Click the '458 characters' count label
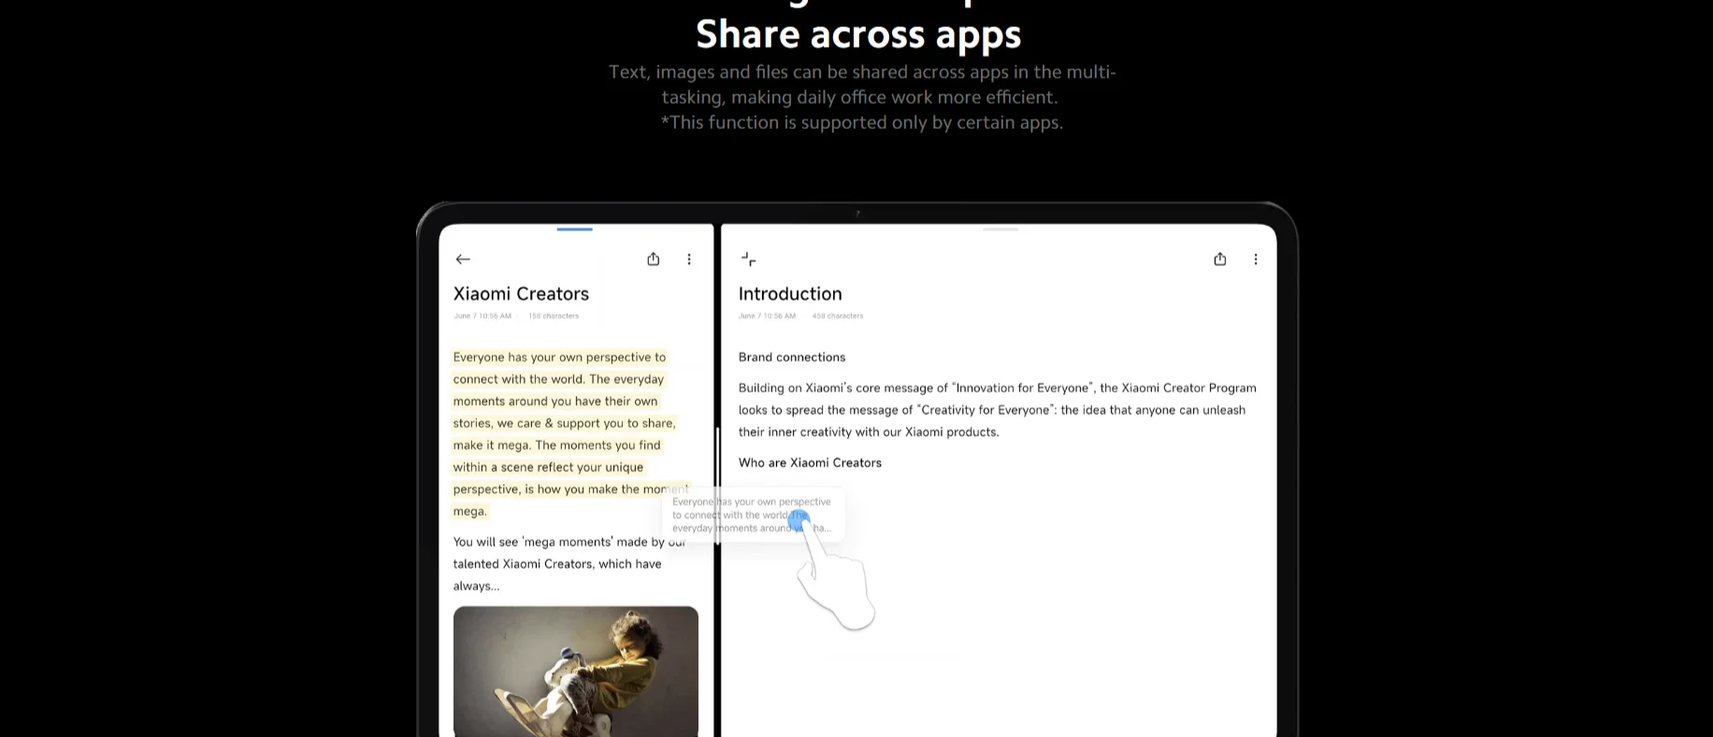 (838, 316)
